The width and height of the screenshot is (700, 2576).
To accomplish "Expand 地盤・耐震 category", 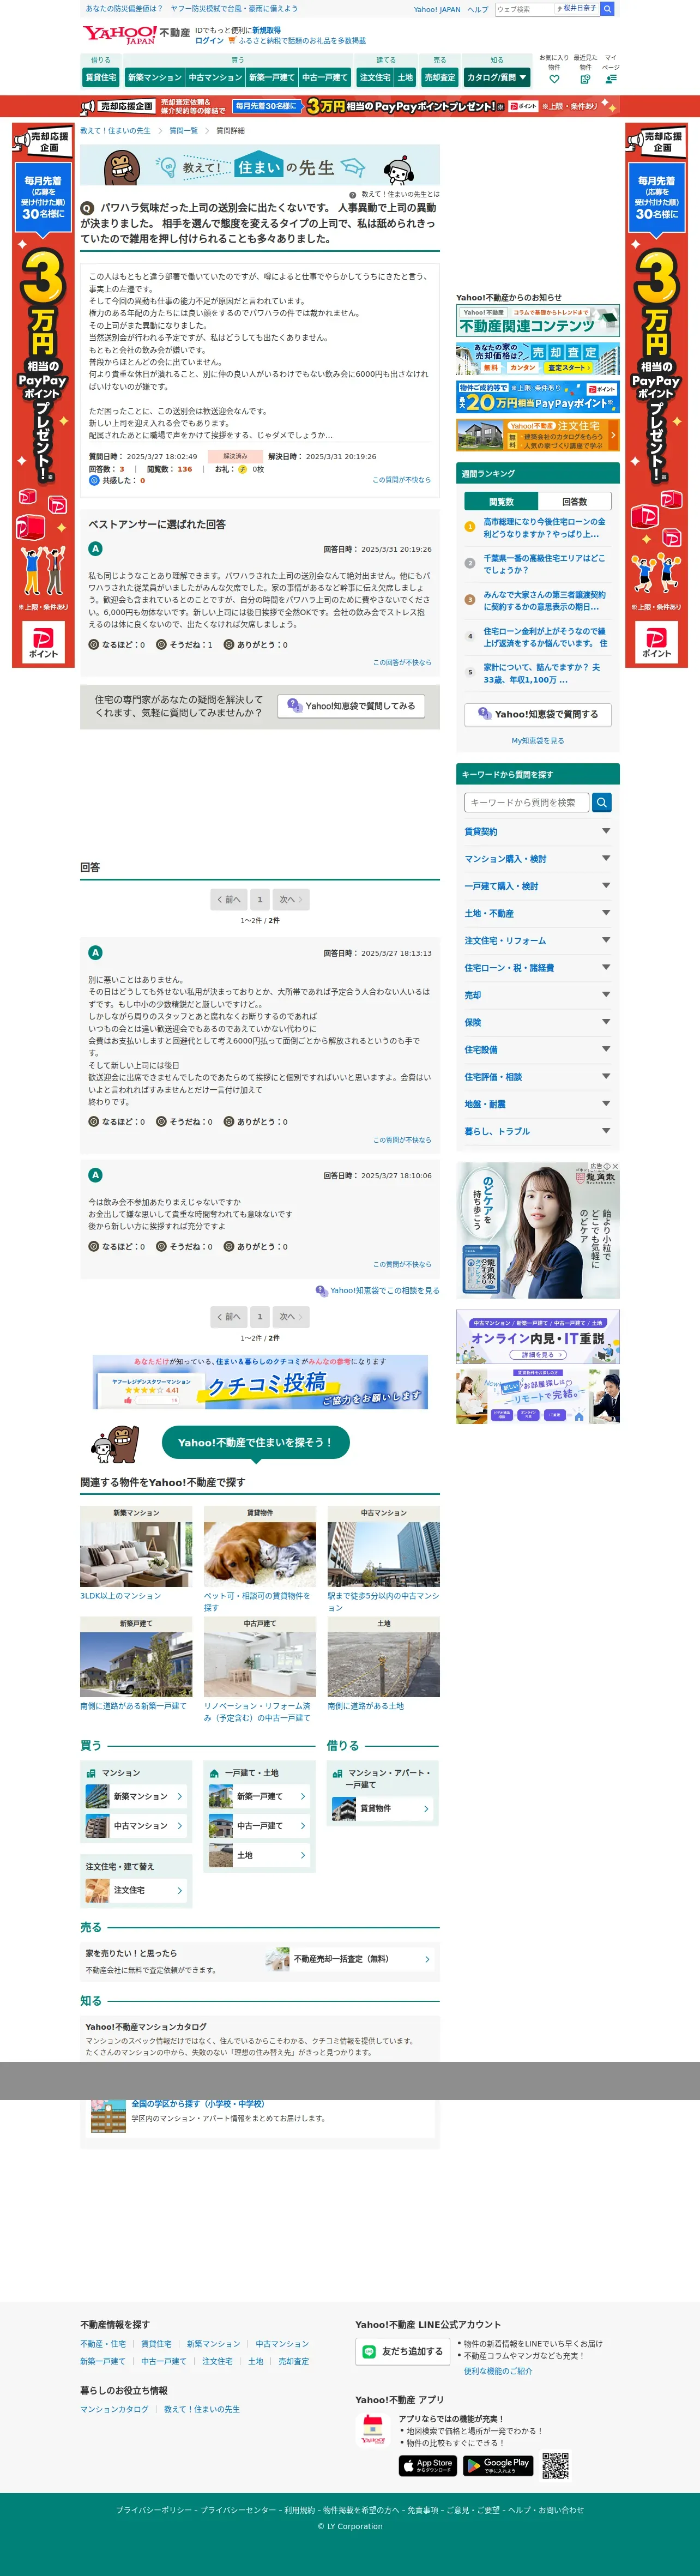I will click(538, 1104).
